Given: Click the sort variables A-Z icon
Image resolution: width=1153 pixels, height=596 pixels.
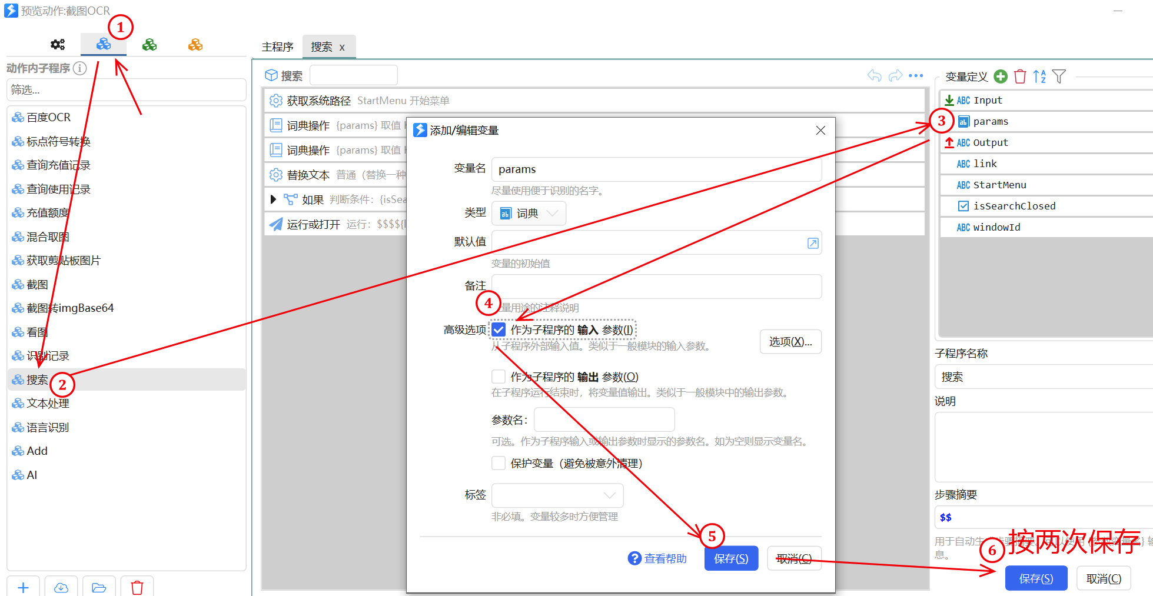Looking at the screenshot, I should pos(1039,76).
